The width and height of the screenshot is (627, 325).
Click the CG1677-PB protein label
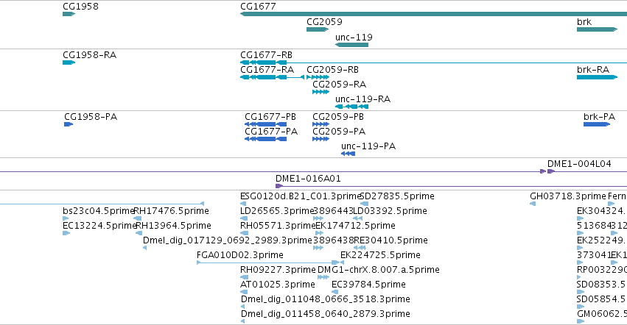[x=270, y=117]
